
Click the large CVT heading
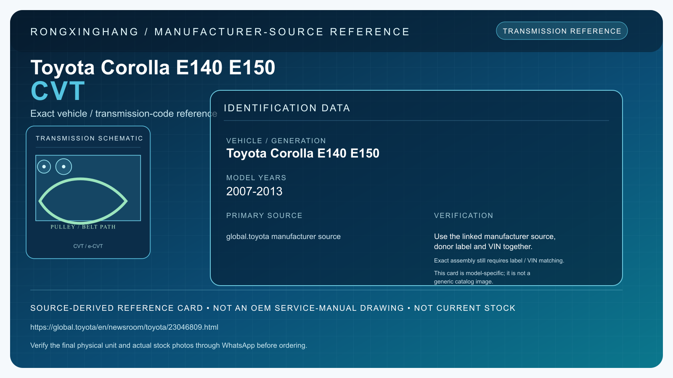[x=58, y=91]
